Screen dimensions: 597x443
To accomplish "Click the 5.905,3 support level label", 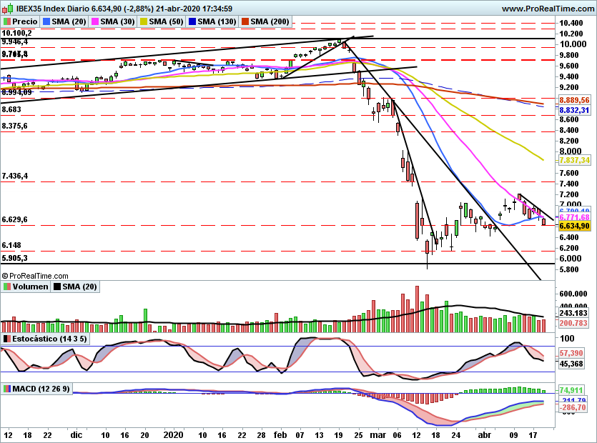I will point(14,258).
